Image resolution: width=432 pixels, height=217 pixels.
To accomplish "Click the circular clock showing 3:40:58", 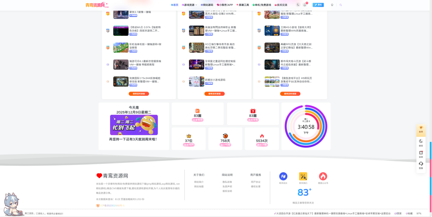I will point(306,127).
